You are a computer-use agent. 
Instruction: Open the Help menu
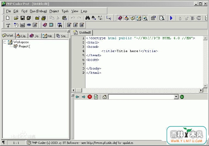[84, 11]
